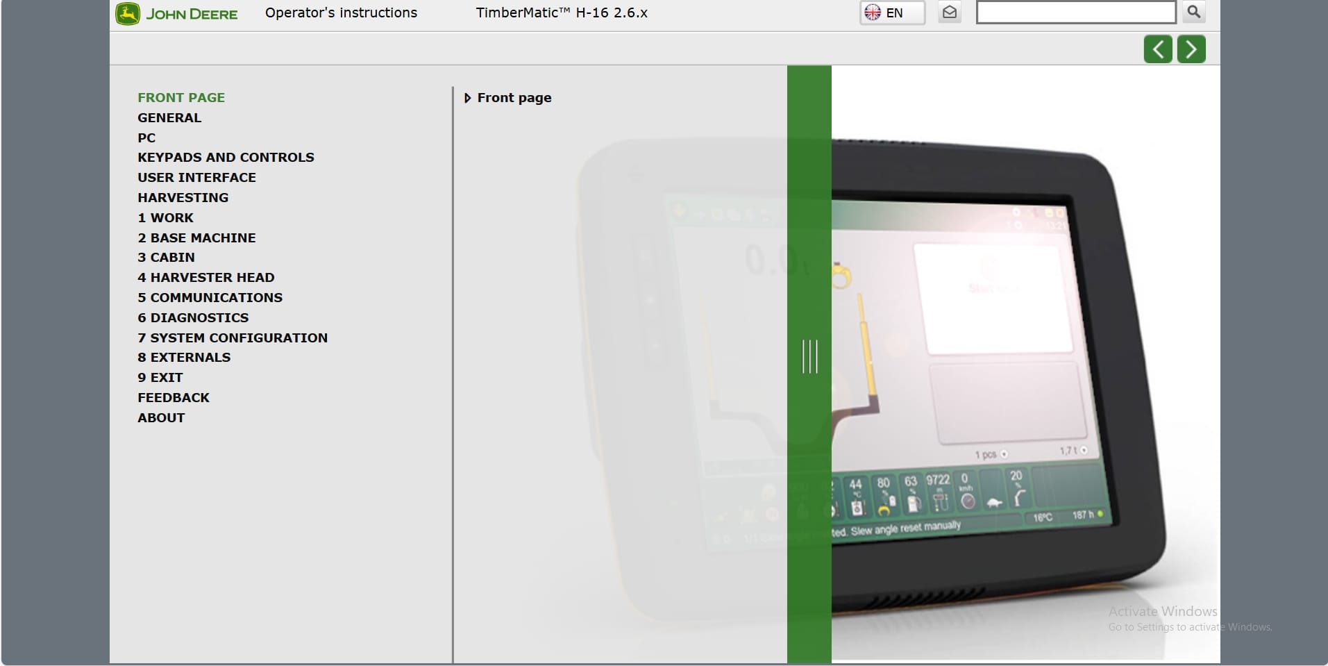Open the 6 DIAGNOSTICS section

(193, 318)
